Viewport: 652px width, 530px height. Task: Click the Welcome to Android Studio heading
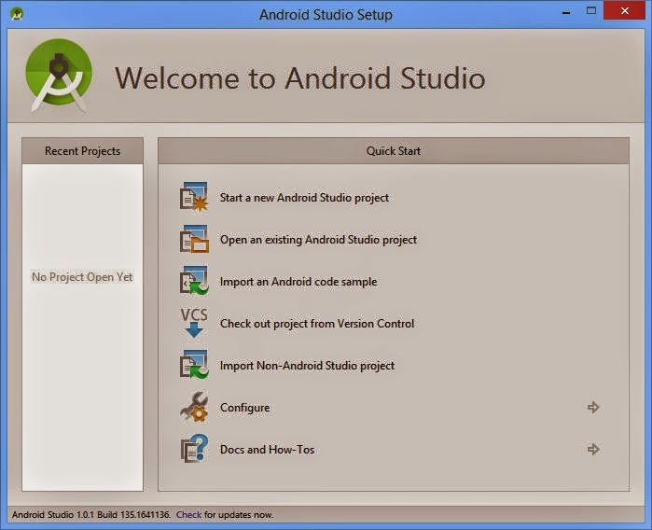point(299,77)
